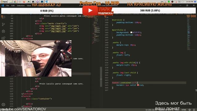
Task: Click the Ln 120, Col status entry
Action: point(151,110)
